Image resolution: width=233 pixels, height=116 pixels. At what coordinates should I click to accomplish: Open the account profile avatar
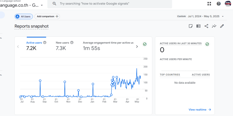pos(228,3)
